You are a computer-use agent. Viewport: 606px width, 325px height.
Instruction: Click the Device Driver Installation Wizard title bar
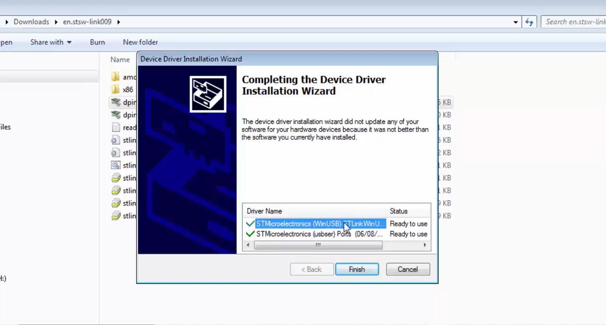coord(287,59)
